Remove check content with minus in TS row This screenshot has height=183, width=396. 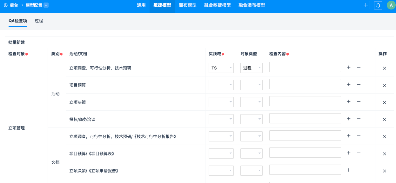(x=359, y=67)
